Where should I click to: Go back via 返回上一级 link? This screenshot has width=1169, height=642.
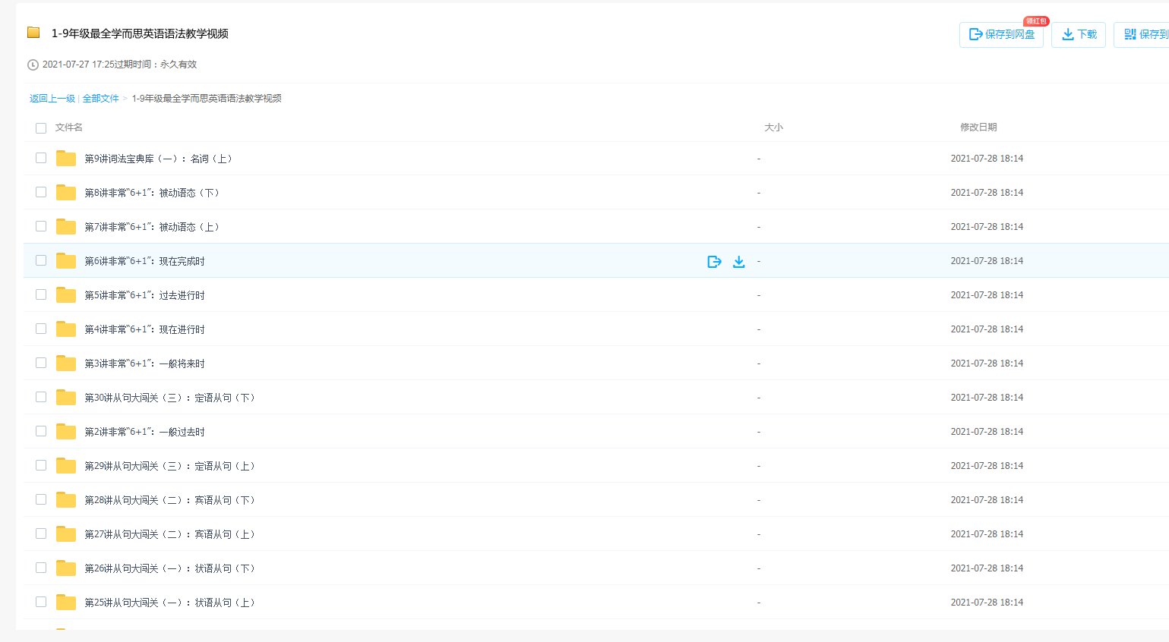point(52,99)
